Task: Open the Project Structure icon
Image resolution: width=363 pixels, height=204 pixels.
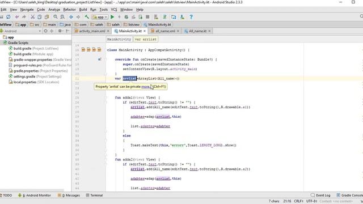Action: tap(174, 17)
